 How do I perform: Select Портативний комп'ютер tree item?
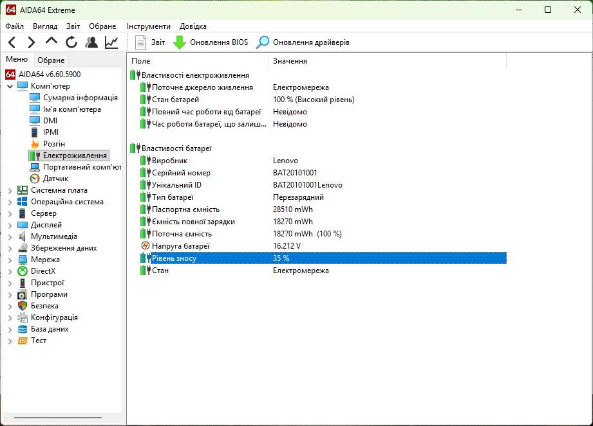(82, 167)
